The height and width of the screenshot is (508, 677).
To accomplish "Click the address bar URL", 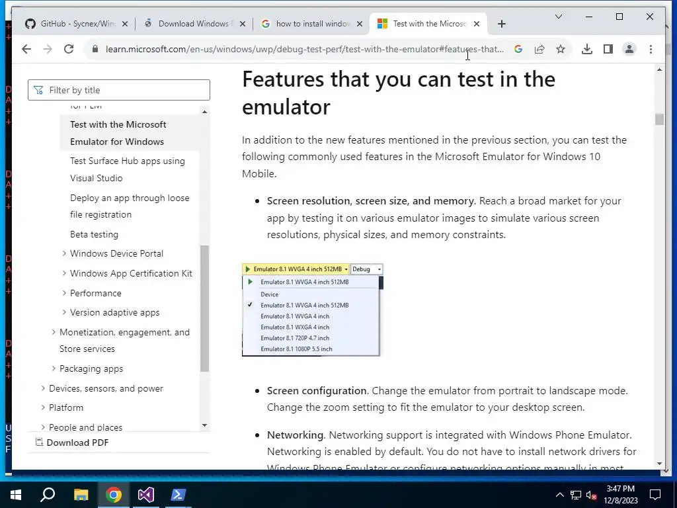I will point(304,49).
